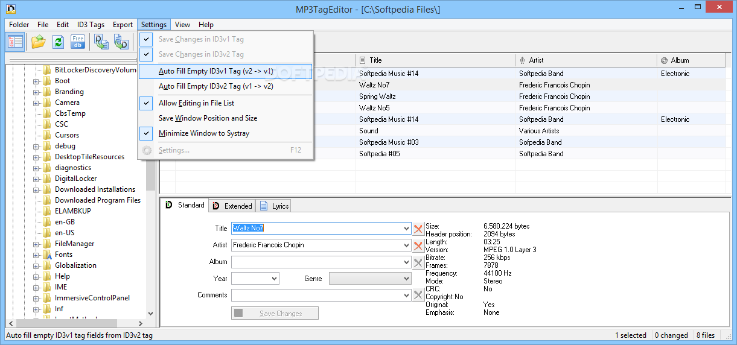Select the Standard tab

185,205
